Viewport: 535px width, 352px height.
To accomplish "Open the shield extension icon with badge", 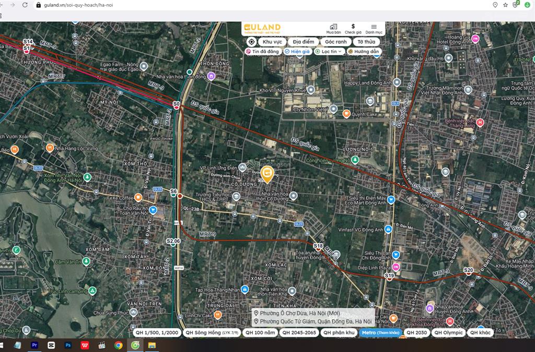I will 516,5.
